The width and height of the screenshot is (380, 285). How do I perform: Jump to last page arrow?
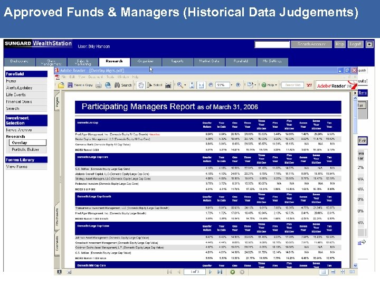click(x=220, y=272)
